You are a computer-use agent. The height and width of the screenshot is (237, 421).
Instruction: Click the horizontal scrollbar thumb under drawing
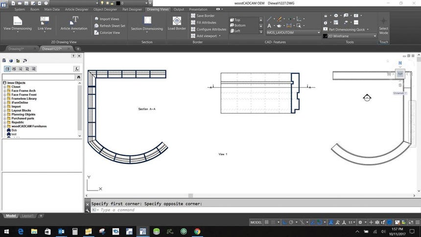point(190,195)
